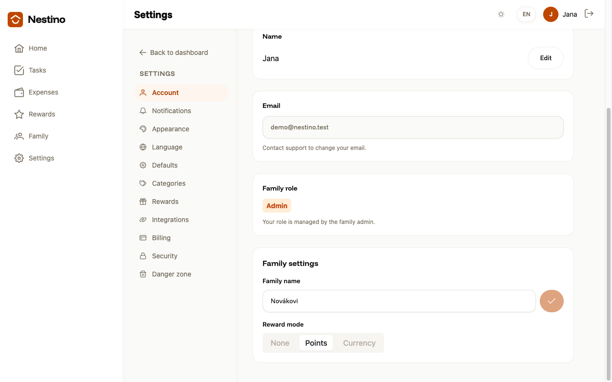Open the Expenses section in the sidebar
Image resolution: width=612 pixels, height=382 pixels.
[61, 92]
